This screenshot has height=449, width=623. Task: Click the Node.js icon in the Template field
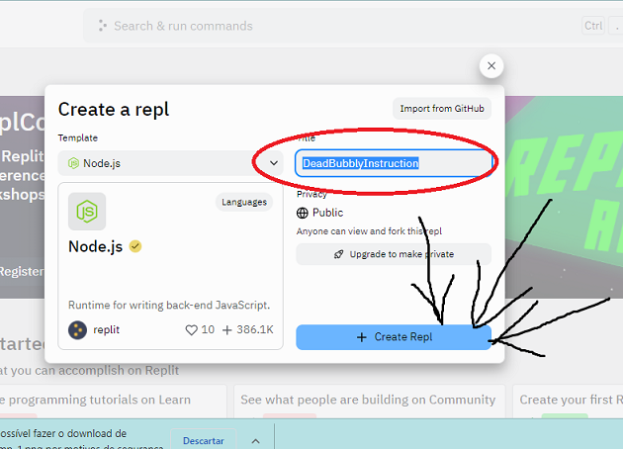(x=73, y=163)
